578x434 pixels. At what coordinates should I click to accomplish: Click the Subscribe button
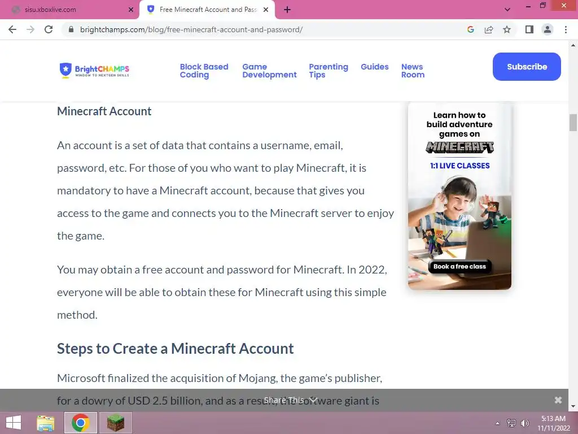pyautogui.click(x=527, y=67)
